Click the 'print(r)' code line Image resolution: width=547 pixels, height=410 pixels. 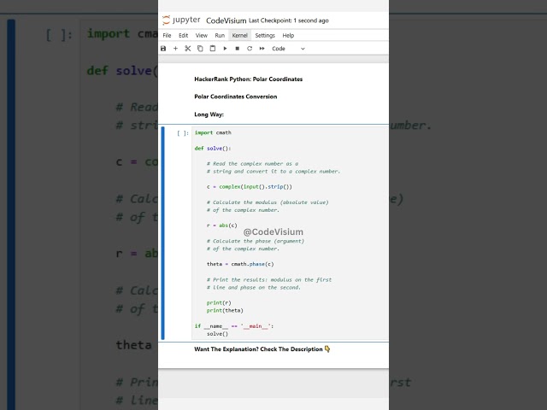[219, 303]
